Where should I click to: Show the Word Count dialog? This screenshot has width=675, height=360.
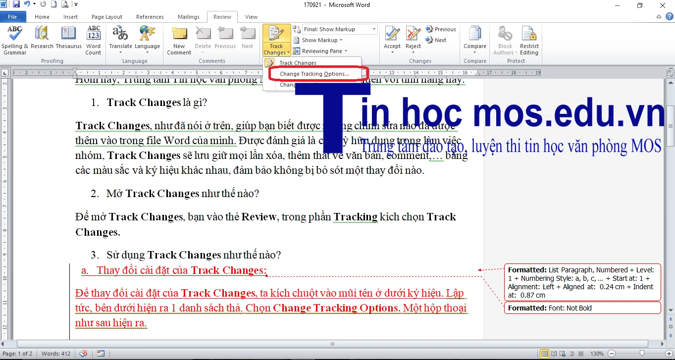[x=93, y=41]
